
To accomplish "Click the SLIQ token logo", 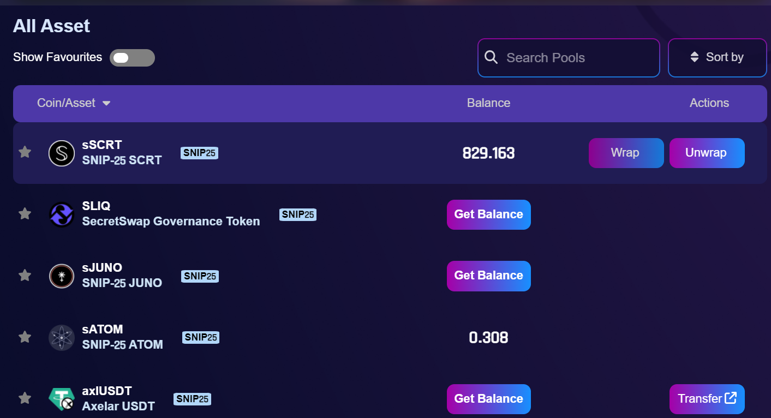I will click(x=62, y=214).
